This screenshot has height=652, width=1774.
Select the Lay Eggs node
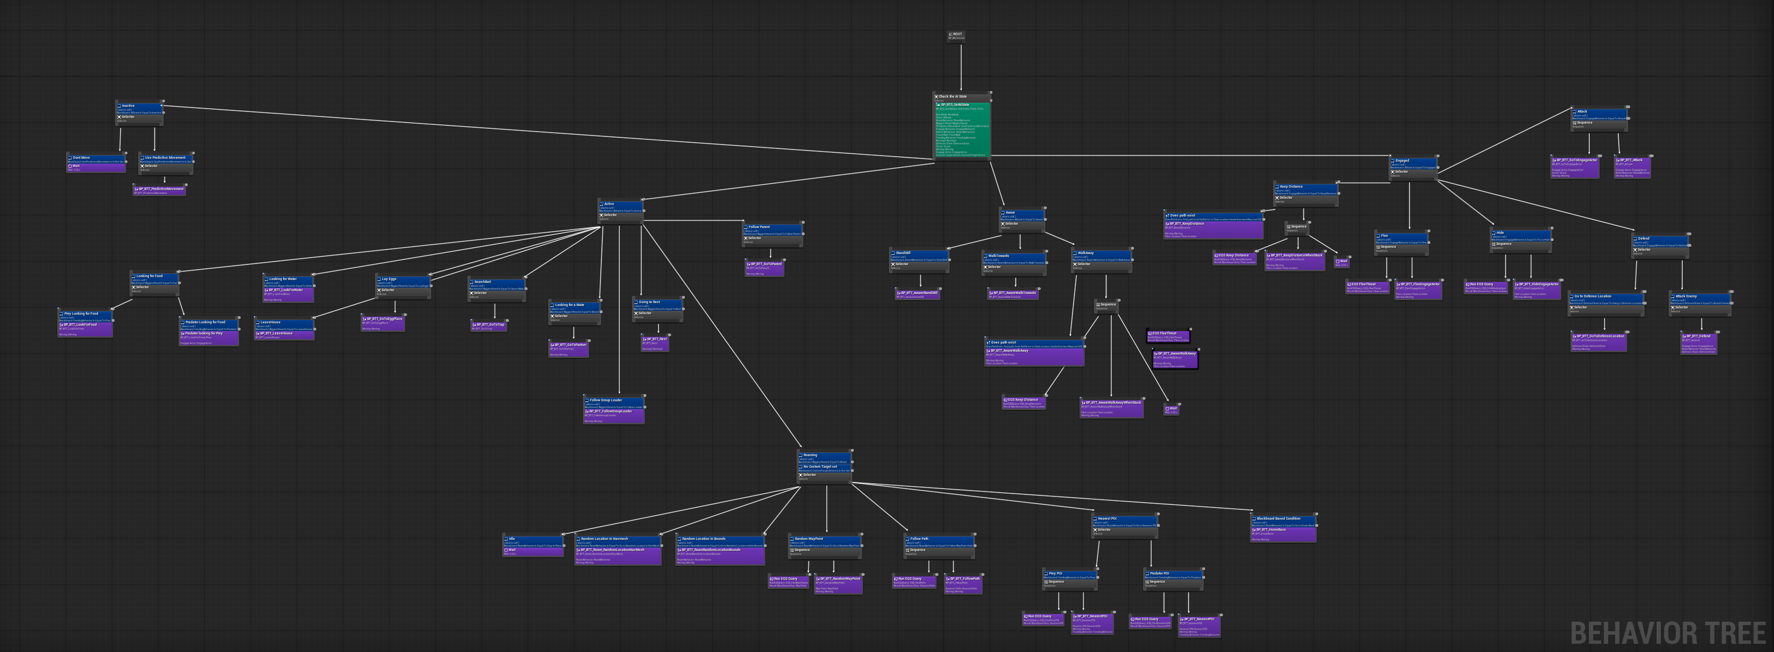403,286
